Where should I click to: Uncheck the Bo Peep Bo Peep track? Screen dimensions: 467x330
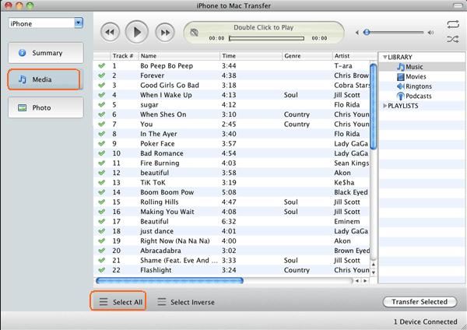pos(101,66)
